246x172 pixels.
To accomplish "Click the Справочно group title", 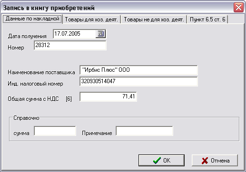I will (x=26, y=118).
